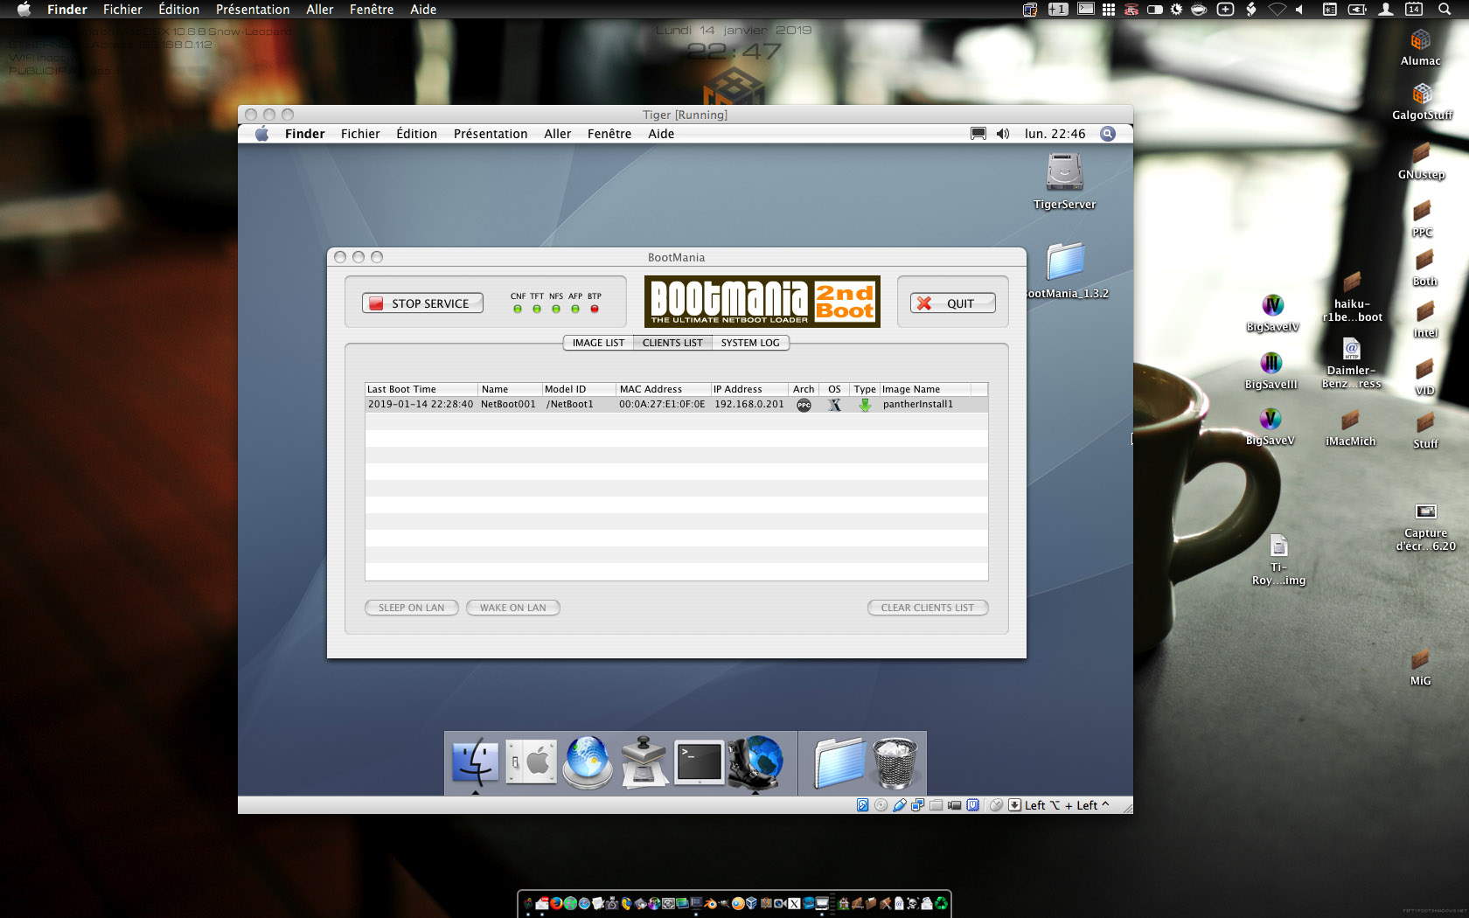Viewport: 1469px width, 918px height.
Task: Click the Wi-Fi icon in the host menu bar
Action: coord(1278,10)
